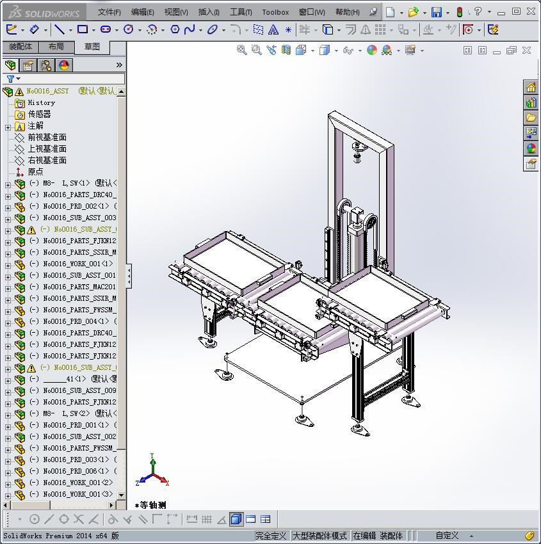
Task: Select the Smart Dimension tool
Action: (34, 29)
